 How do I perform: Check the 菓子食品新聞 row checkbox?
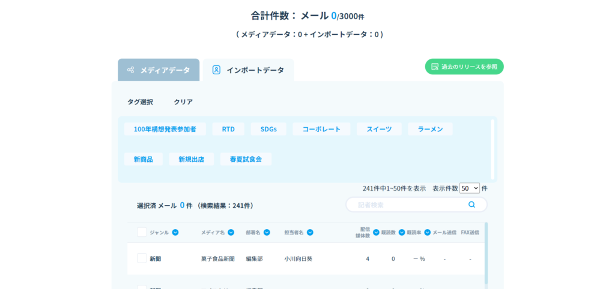point(142,258)
